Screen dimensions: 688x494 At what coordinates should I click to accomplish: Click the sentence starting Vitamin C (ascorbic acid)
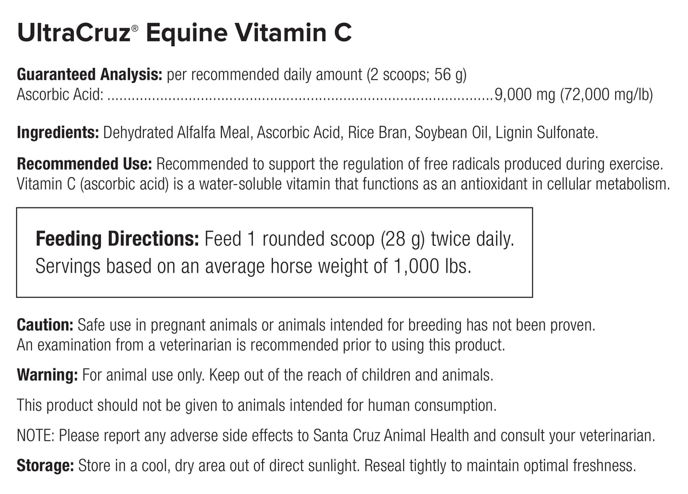[x=343, y=185]
